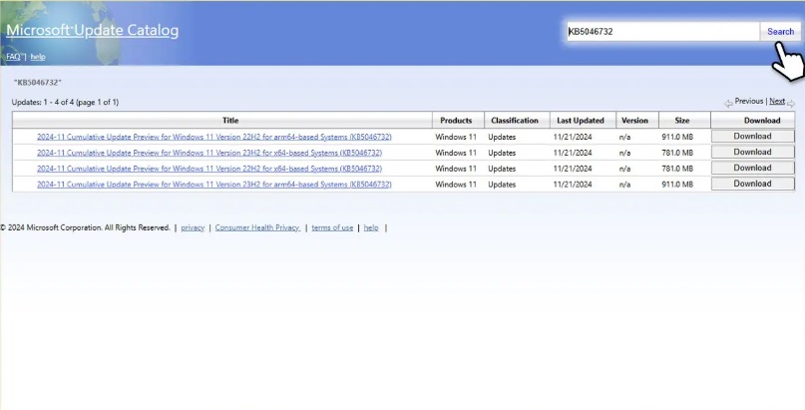Go to Previous results page

pyautogui.click(x=748, y=101)
